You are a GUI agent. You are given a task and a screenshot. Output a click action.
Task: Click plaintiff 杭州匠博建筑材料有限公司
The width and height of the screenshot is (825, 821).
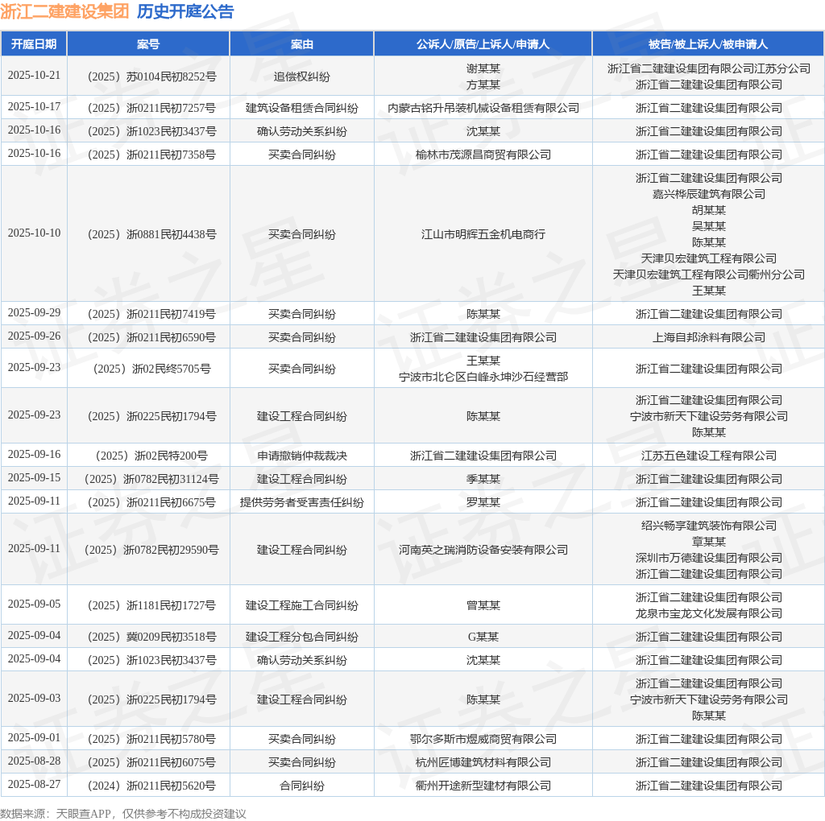pyautogui.click(x=483, y=763)
